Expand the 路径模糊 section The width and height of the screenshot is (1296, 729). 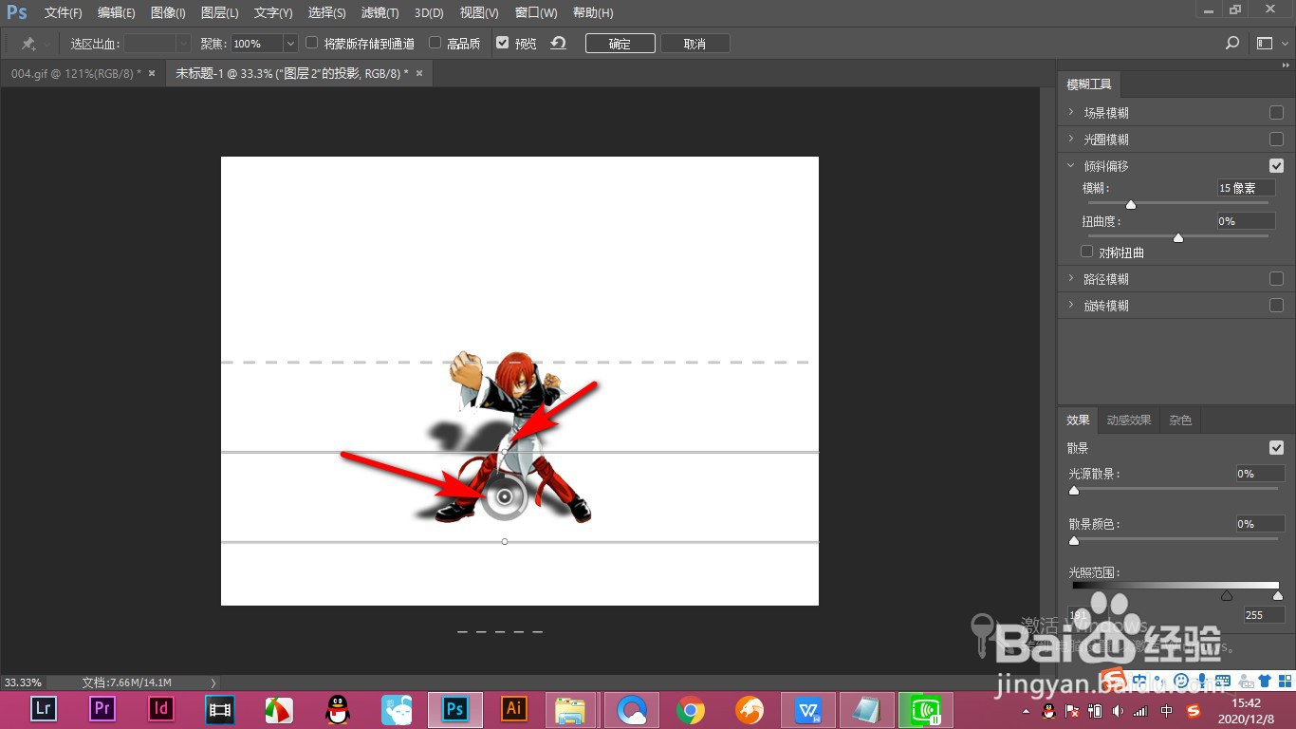tap(1071, 279)
